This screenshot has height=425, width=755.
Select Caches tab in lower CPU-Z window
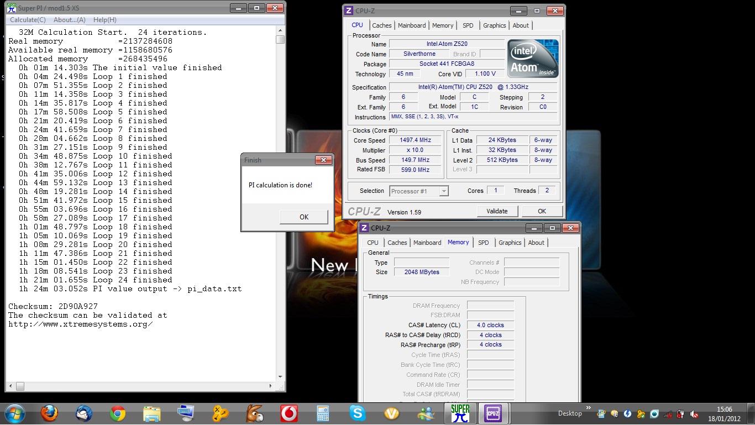[397, 243]
